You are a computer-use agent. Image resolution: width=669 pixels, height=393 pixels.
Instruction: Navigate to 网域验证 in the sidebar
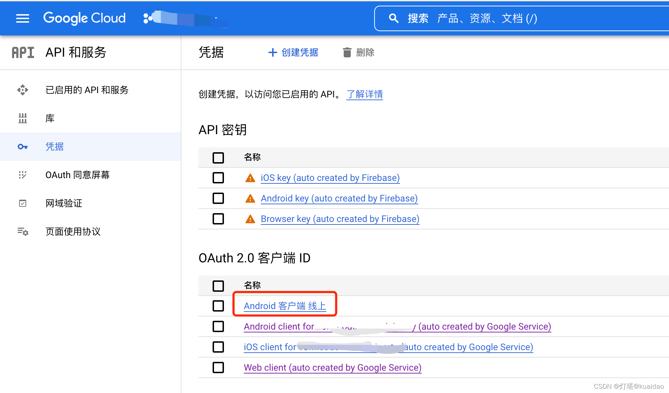pos(63,203)
